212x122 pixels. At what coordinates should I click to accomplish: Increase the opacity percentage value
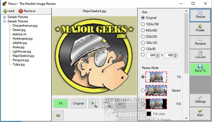[x=154, y=119]
